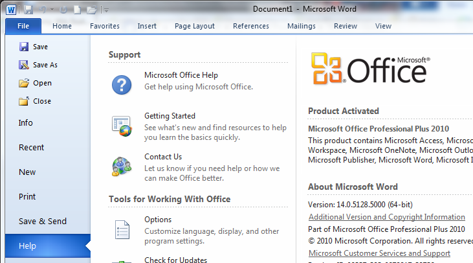473x263 pixels.
Task: Click the 'Support' section heading
Action: tap(124, 54)
